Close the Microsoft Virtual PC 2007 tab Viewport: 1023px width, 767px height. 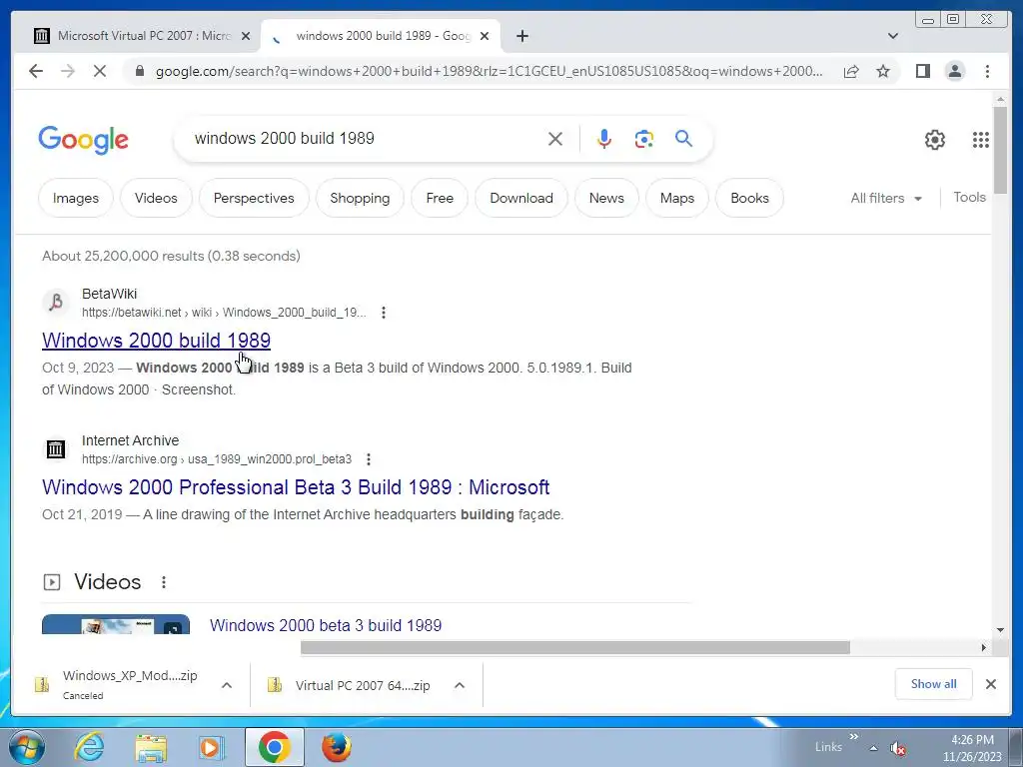click(x=246, y=36)
